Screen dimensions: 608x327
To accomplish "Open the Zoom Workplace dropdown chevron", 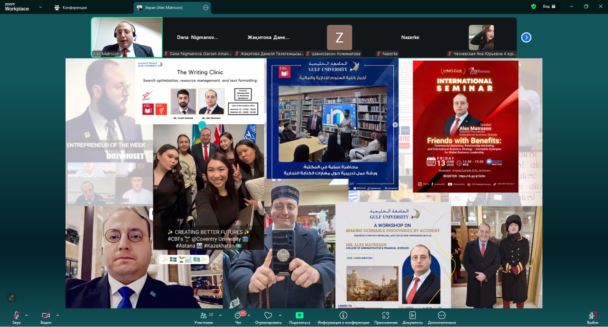I will click(x=41, y=7).
